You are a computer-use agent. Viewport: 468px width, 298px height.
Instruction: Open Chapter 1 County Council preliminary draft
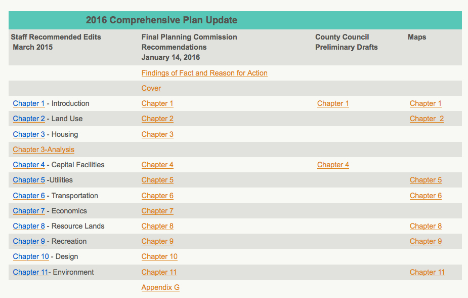click(x=332, y=103)
